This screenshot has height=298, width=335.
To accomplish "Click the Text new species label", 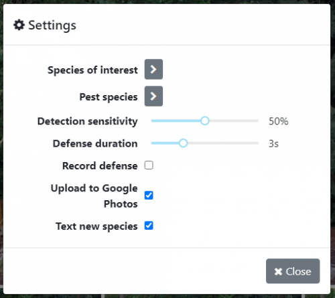I will click(96, 226).
